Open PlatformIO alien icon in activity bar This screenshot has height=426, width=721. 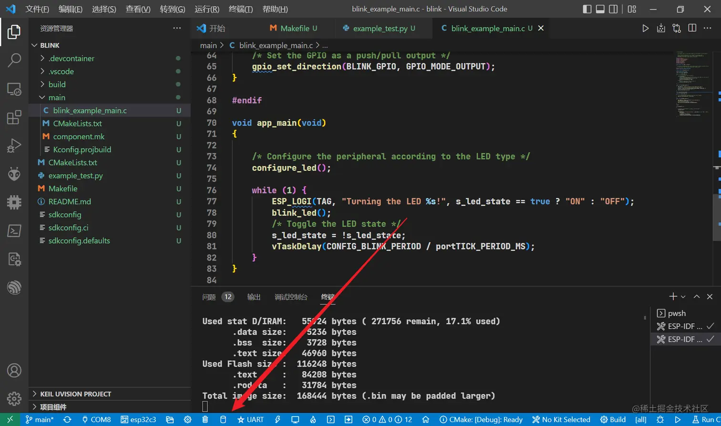pyautogui.click(x=14, y=174)
